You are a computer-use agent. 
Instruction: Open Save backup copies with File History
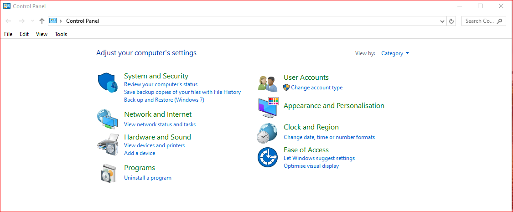click(182, 92)
